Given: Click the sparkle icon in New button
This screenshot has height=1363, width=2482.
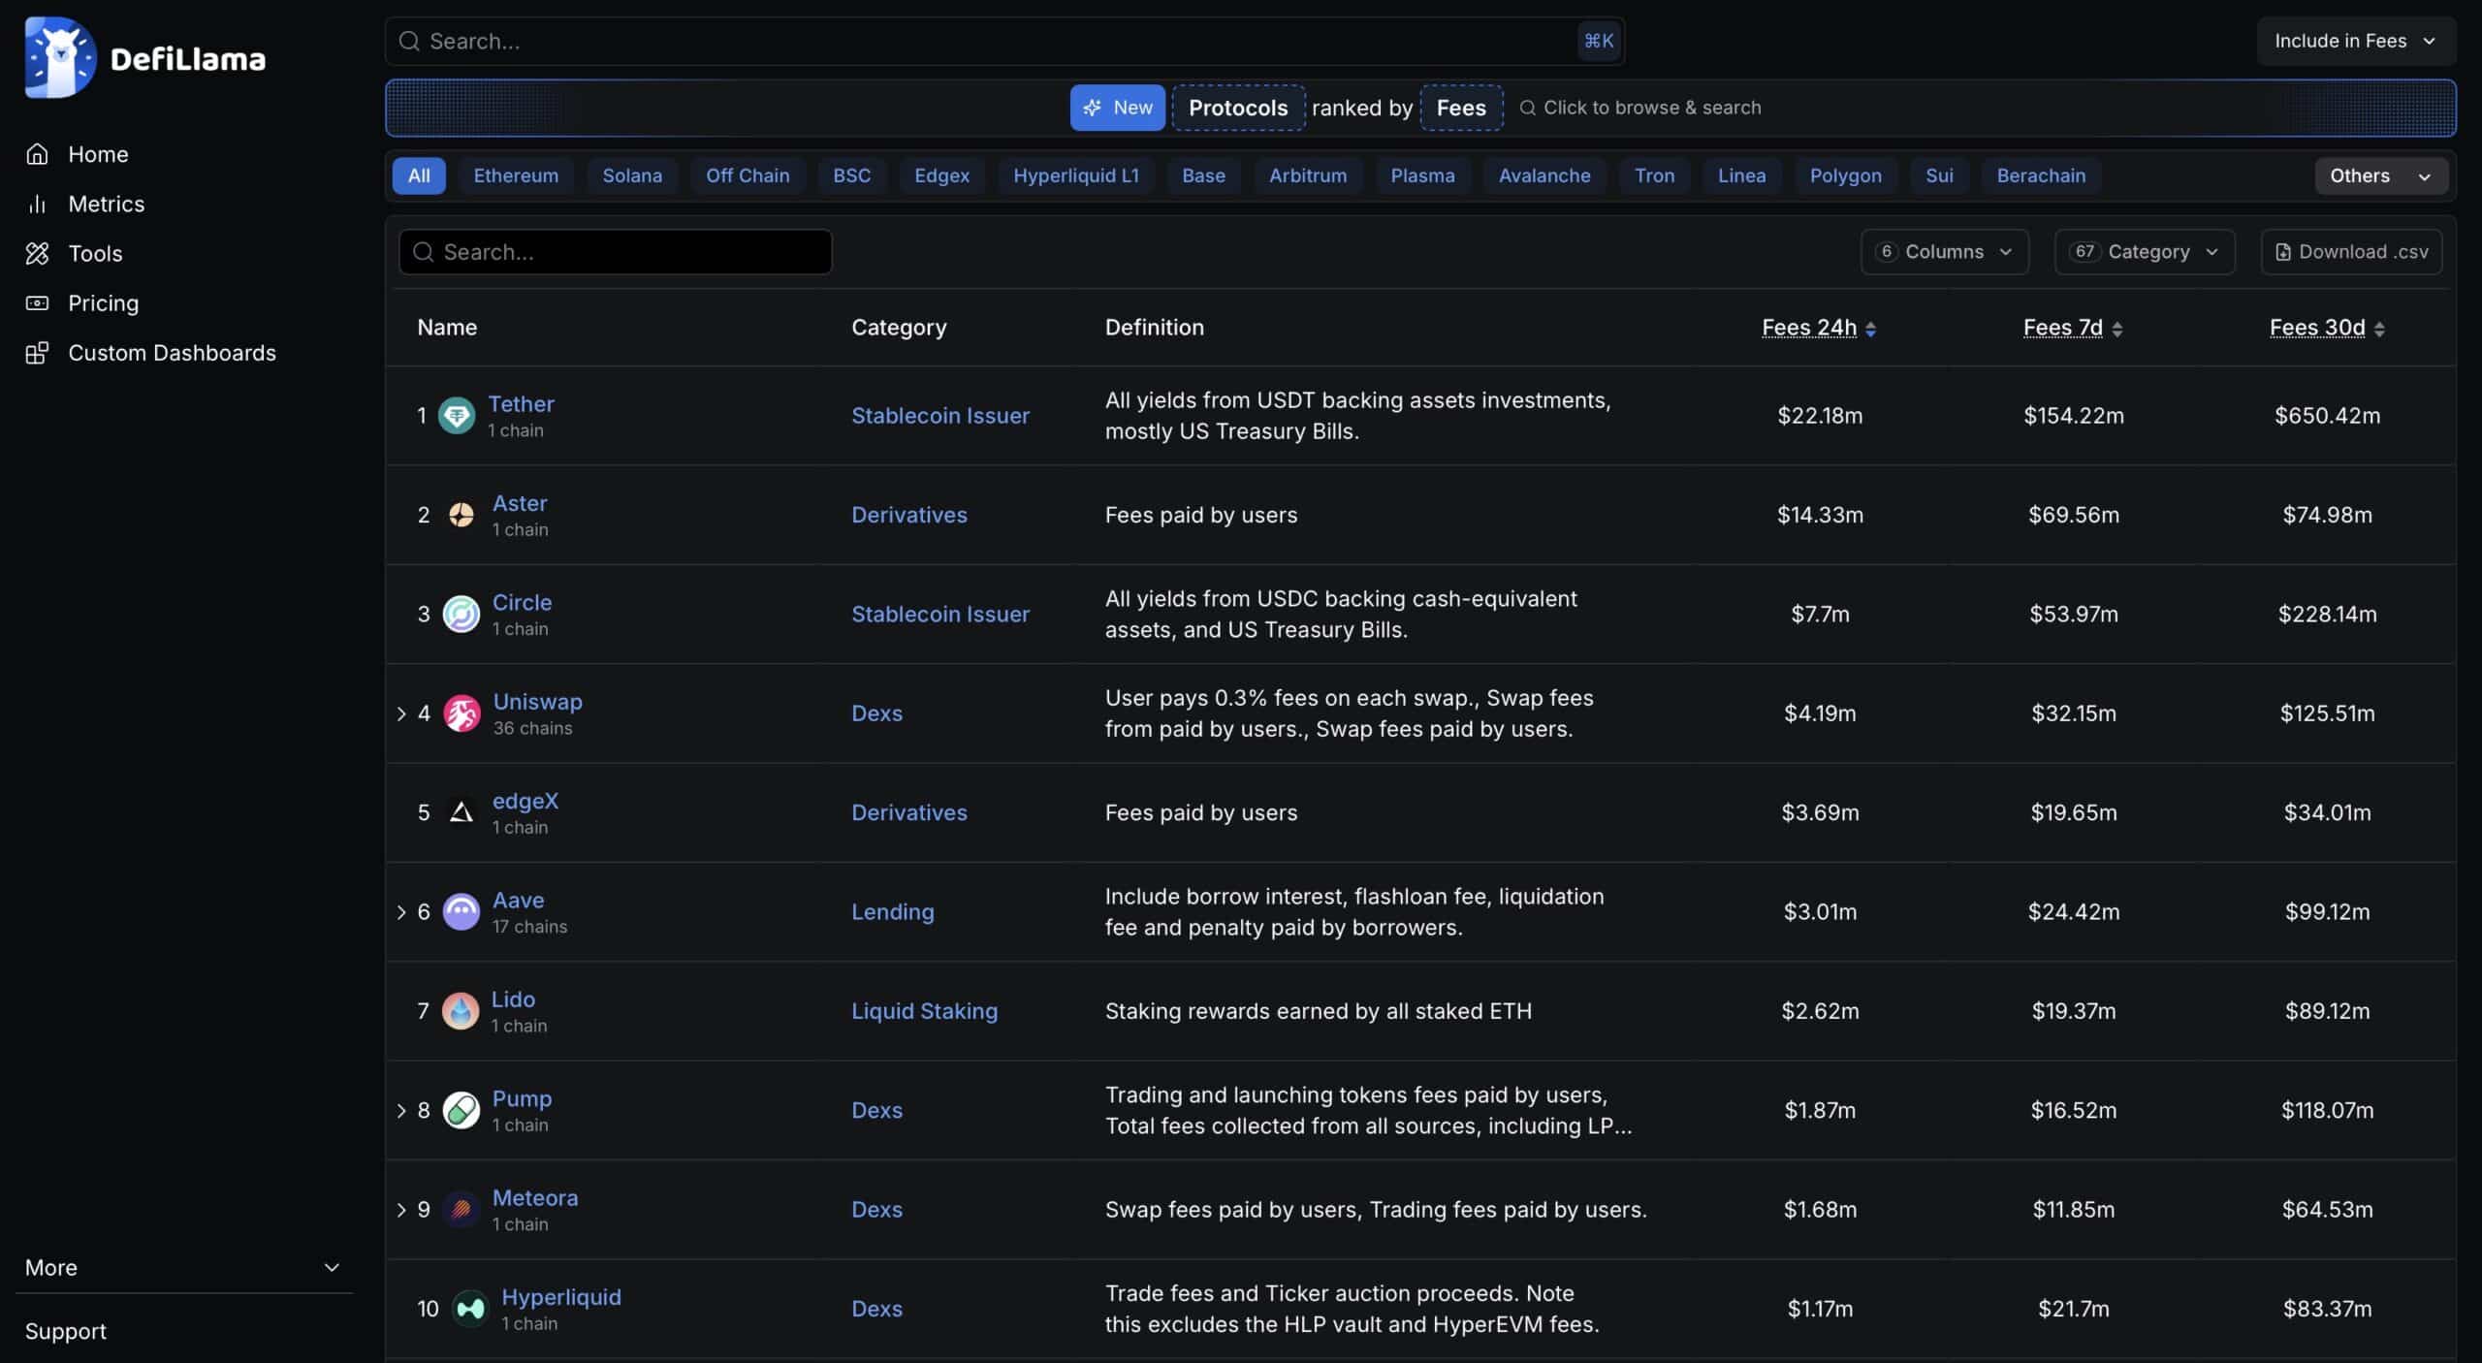Looking at the screenshot, I should click(x=1093, y=108).
